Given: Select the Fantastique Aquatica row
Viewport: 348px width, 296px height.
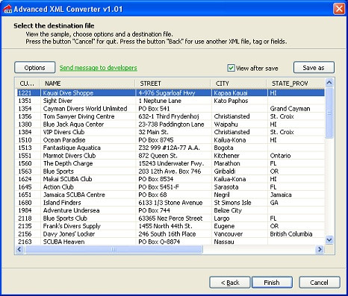Looking at the screenshot, I should 170,148.
